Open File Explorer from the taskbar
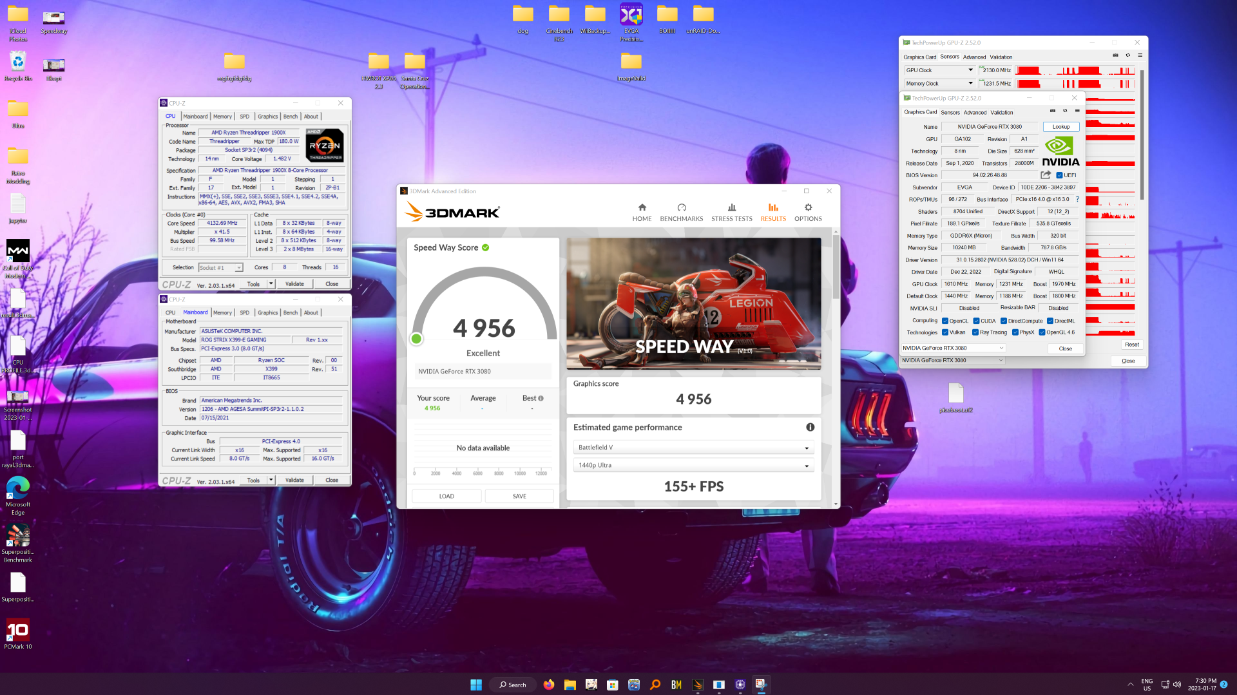The image size is (1237, 695). tap(570, 685)
